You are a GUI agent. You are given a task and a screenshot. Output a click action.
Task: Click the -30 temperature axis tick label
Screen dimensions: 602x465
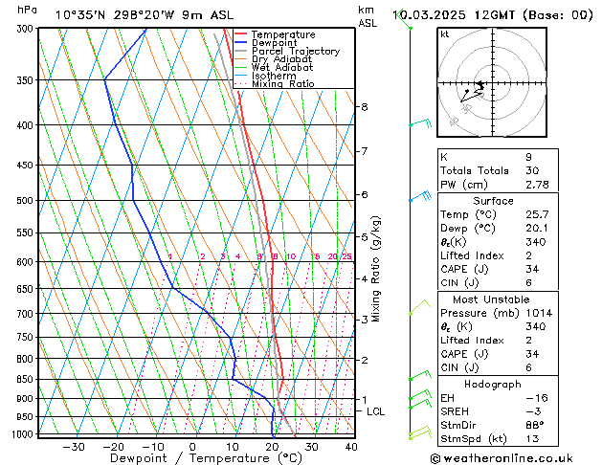point(74,447)
